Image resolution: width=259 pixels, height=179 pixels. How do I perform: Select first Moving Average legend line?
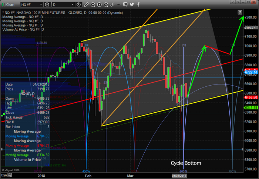pyautogui.click(x=23, y=17)
